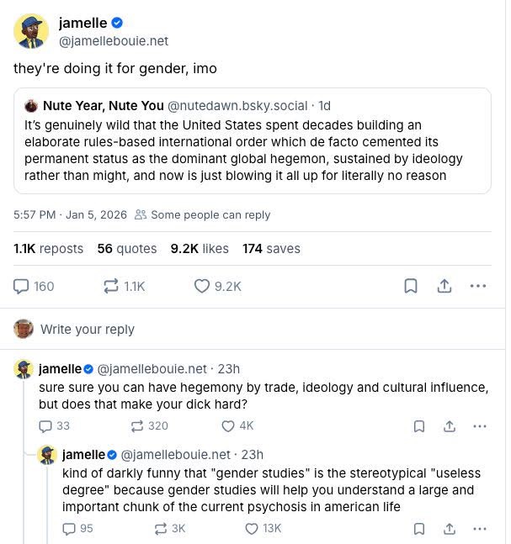Open jamelle's profile avatar at top
Image resolution: width=511 pixels, height=544 pixels.
tap(30, 32)
